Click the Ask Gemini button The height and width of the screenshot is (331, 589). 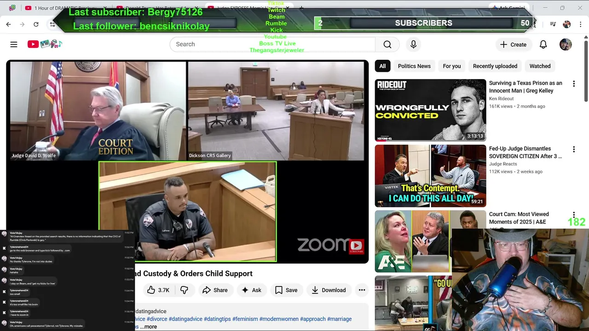(509, 8)
